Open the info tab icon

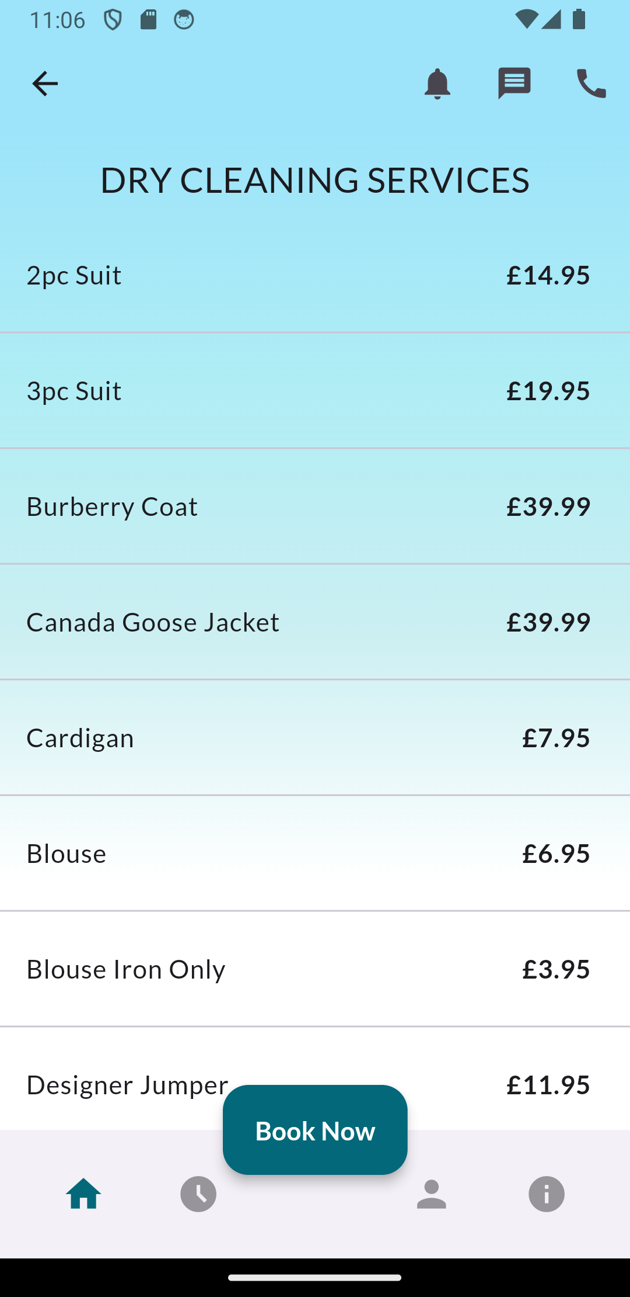tap(546, 1194)
